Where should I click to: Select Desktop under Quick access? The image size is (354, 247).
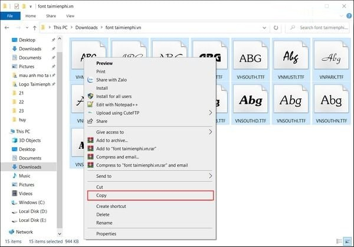coord(27,40)
